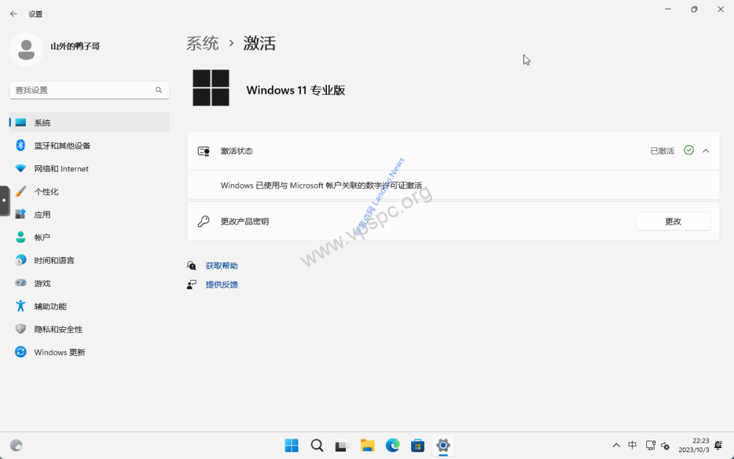
Task: Open Task View on the taskbar
Action: [x=342, y=445]
